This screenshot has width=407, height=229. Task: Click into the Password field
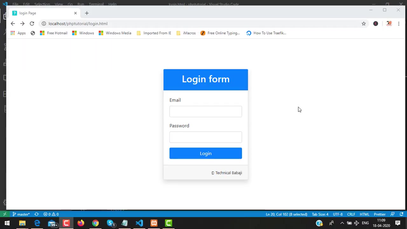click(205, 137)
